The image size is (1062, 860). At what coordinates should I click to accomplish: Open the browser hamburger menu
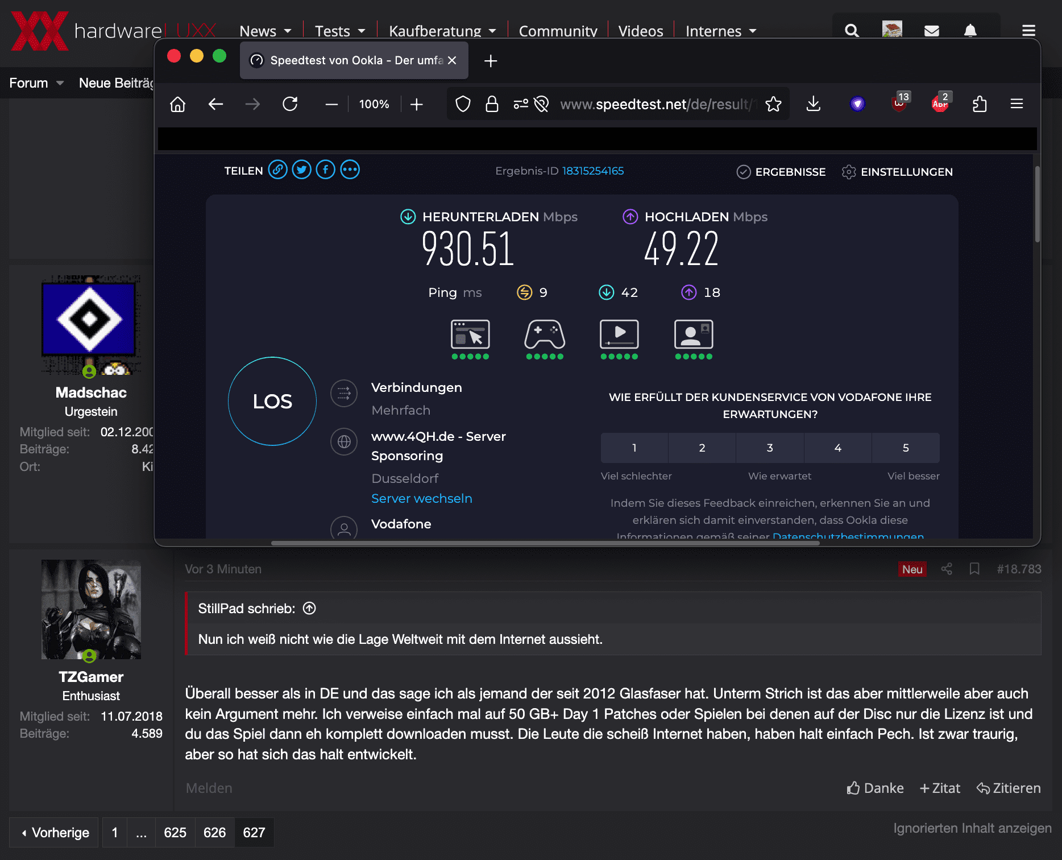1017,104
